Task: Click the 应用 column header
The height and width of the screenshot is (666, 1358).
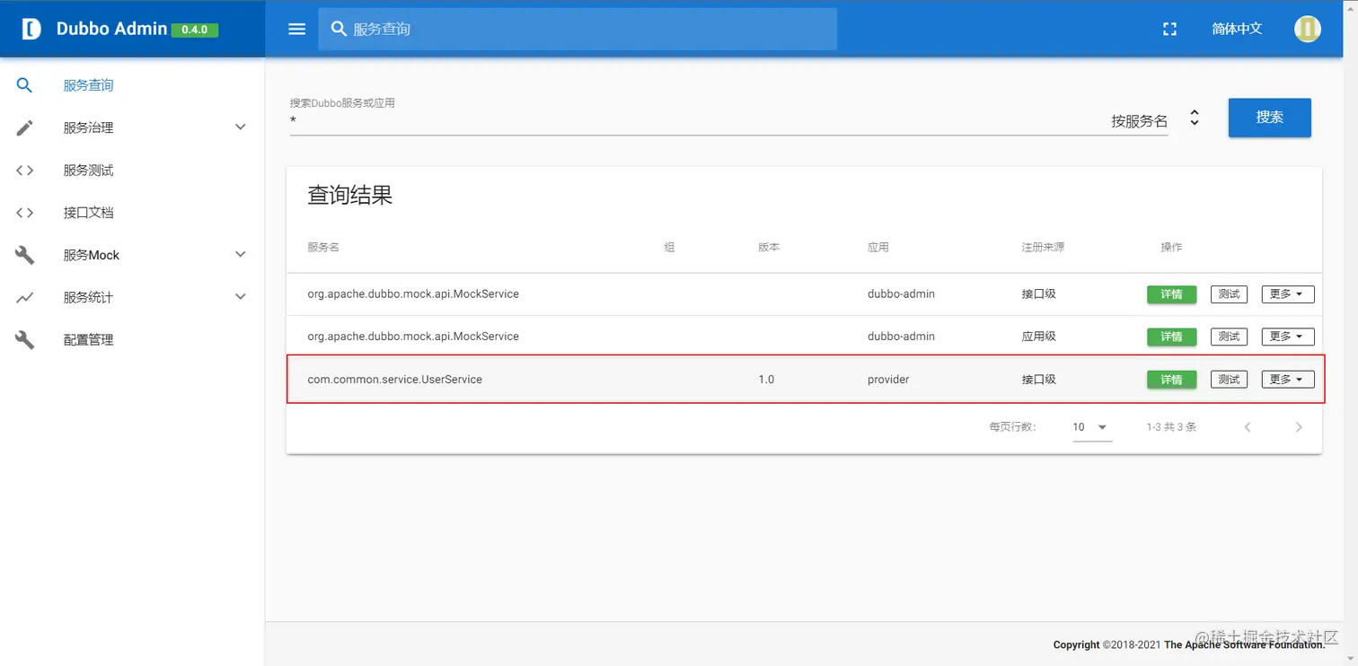Action: click(x=878, y=247)
